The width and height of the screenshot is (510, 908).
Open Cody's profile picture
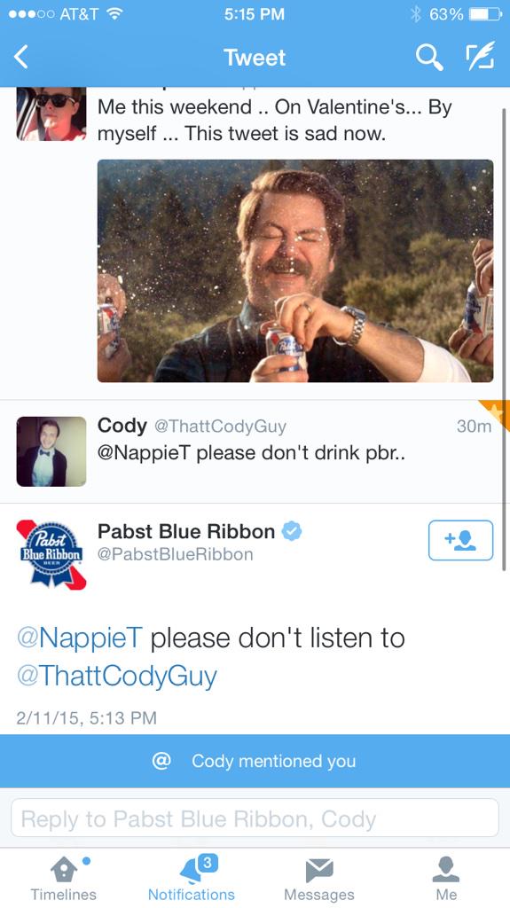coord(51,451)
